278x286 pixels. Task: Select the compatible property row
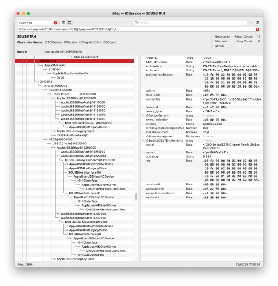(x=202, y=101)
